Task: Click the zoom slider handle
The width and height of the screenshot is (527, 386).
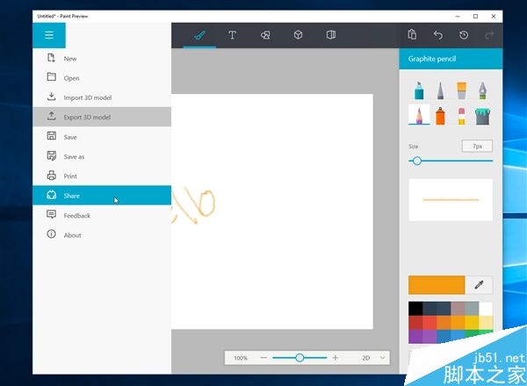Action: [x=300, y=358]
